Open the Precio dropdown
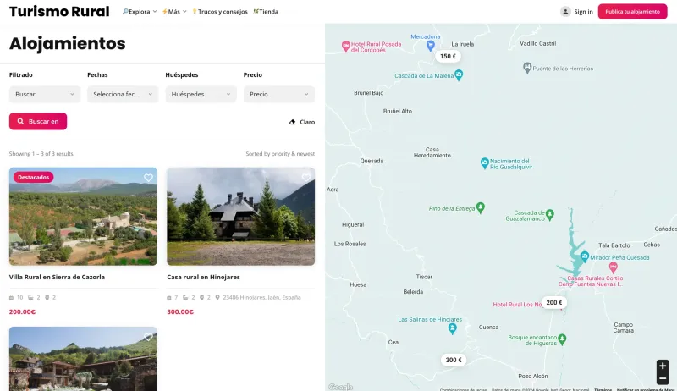Viewport: 677px width, 391px height. tap(279, 94)
